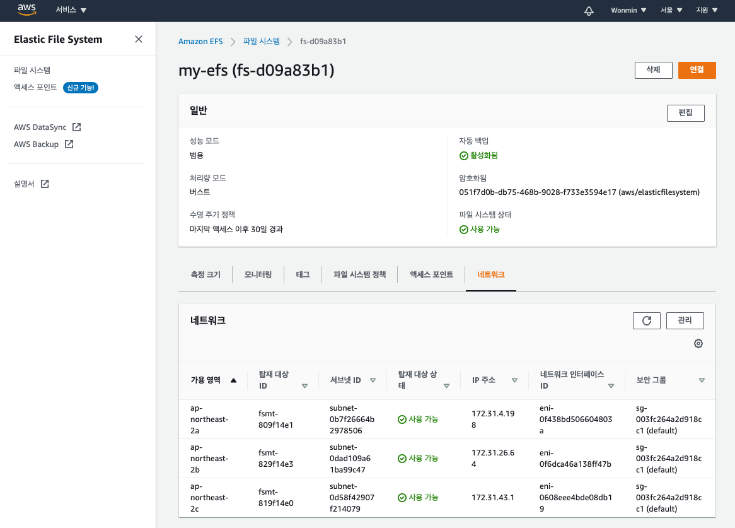
Task: Close the Elastic File System sidebar
Action: (x=138, y=39)
